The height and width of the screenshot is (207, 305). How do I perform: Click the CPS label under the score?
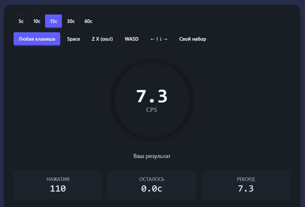click(x=151, y=110)
